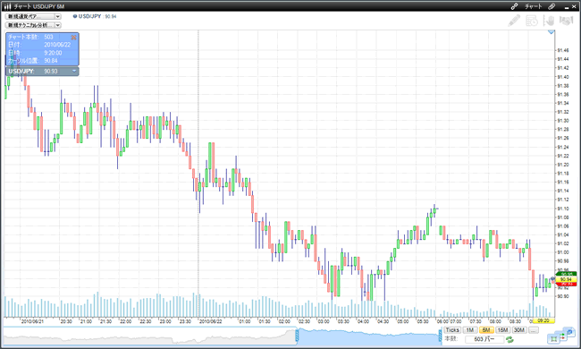Close the blue chart info panel

point(73,38)
